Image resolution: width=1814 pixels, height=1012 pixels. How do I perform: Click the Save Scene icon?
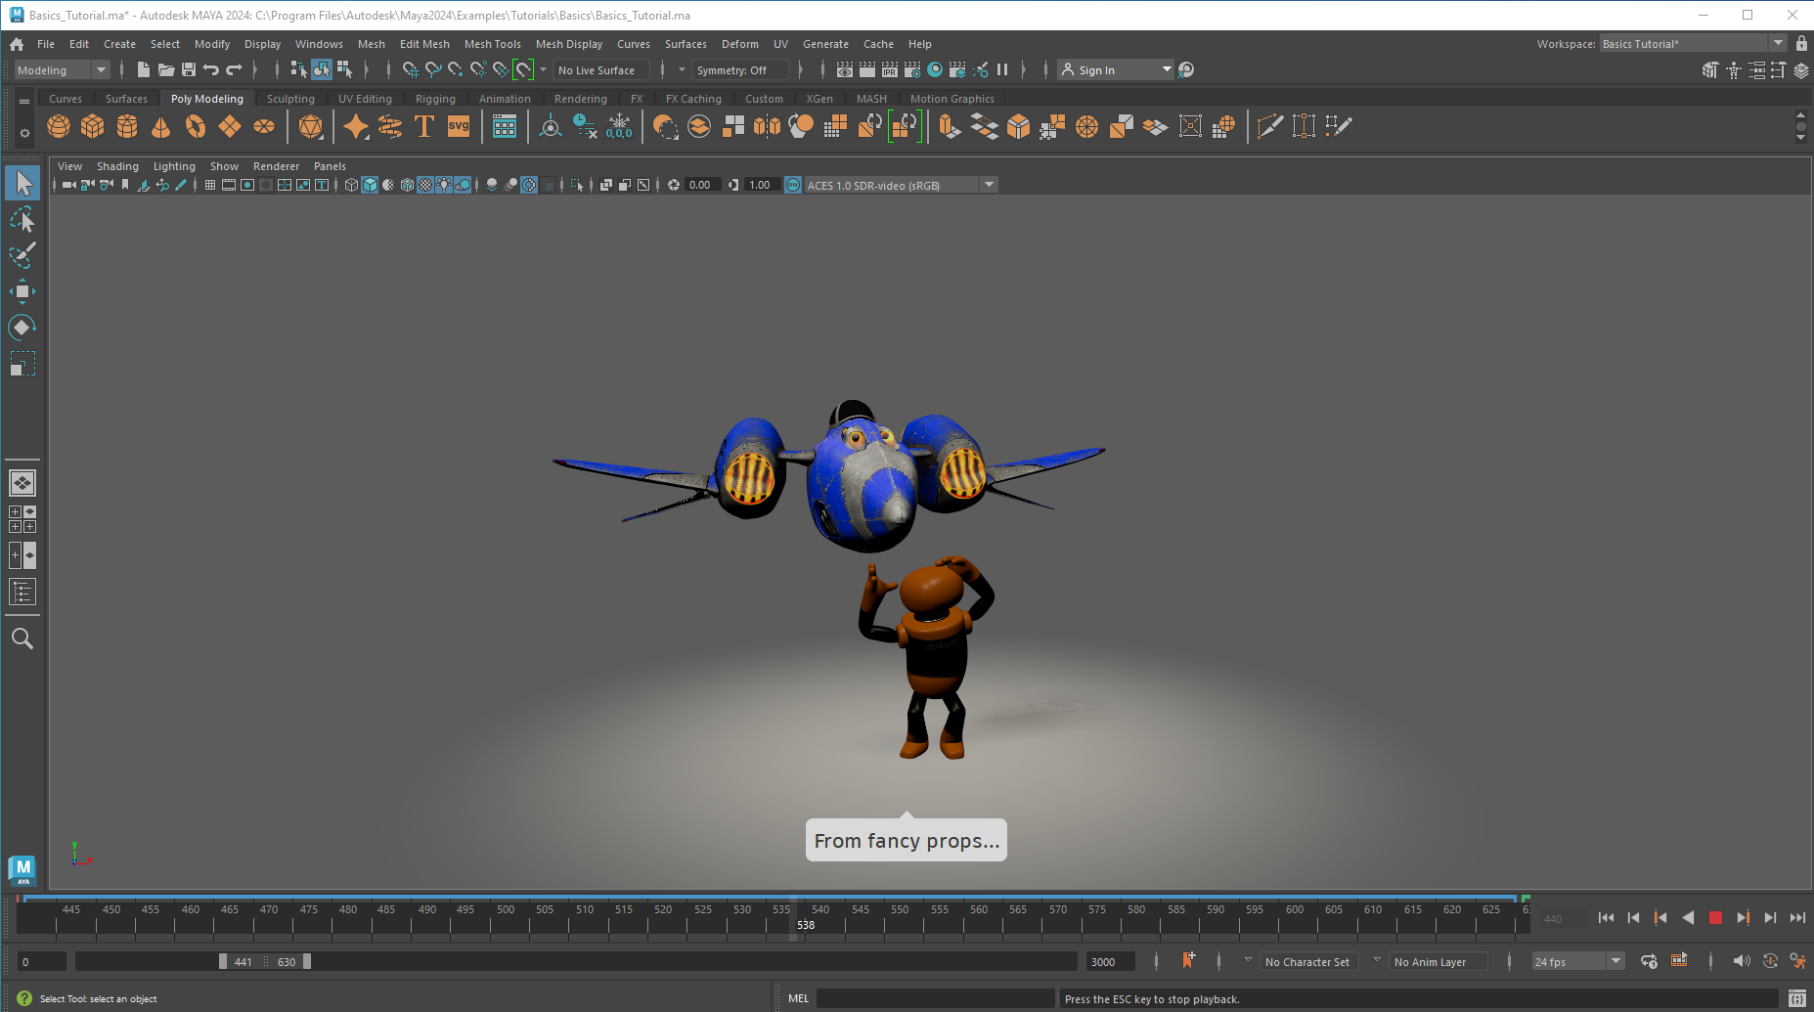click(x=189, y=69)
